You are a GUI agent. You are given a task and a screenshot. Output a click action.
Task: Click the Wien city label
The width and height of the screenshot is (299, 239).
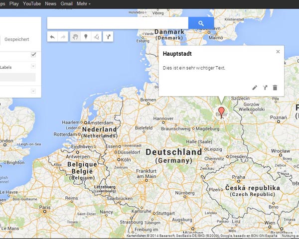pos(270,223)
